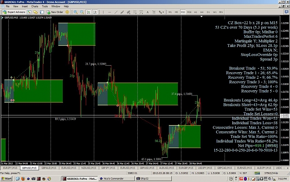Open the Navigator star-folder icon
The width and height of the screenshot is (290, 182).
[35, 12]
